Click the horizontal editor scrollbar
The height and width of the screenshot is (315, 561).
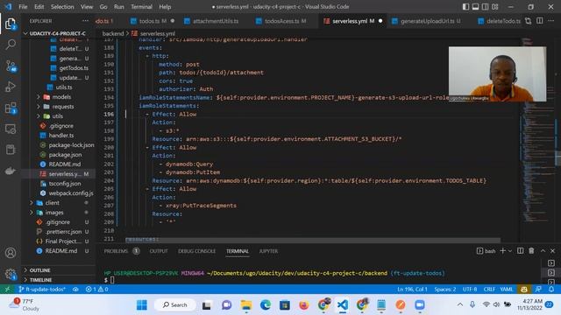[x=312, y=240]
